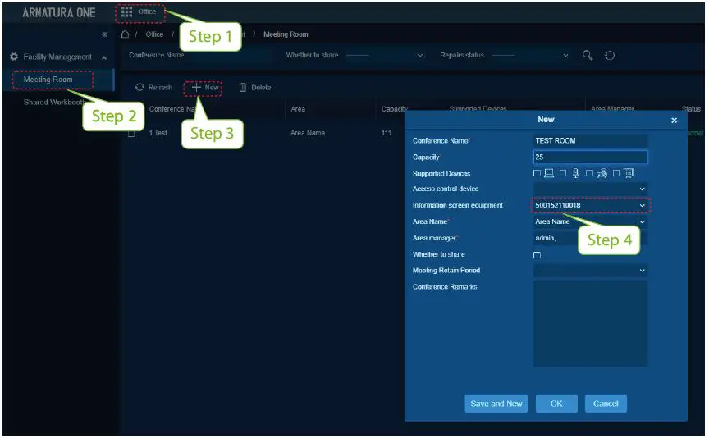Click Conference Name field with TEST ROOM

pos(591,140)
